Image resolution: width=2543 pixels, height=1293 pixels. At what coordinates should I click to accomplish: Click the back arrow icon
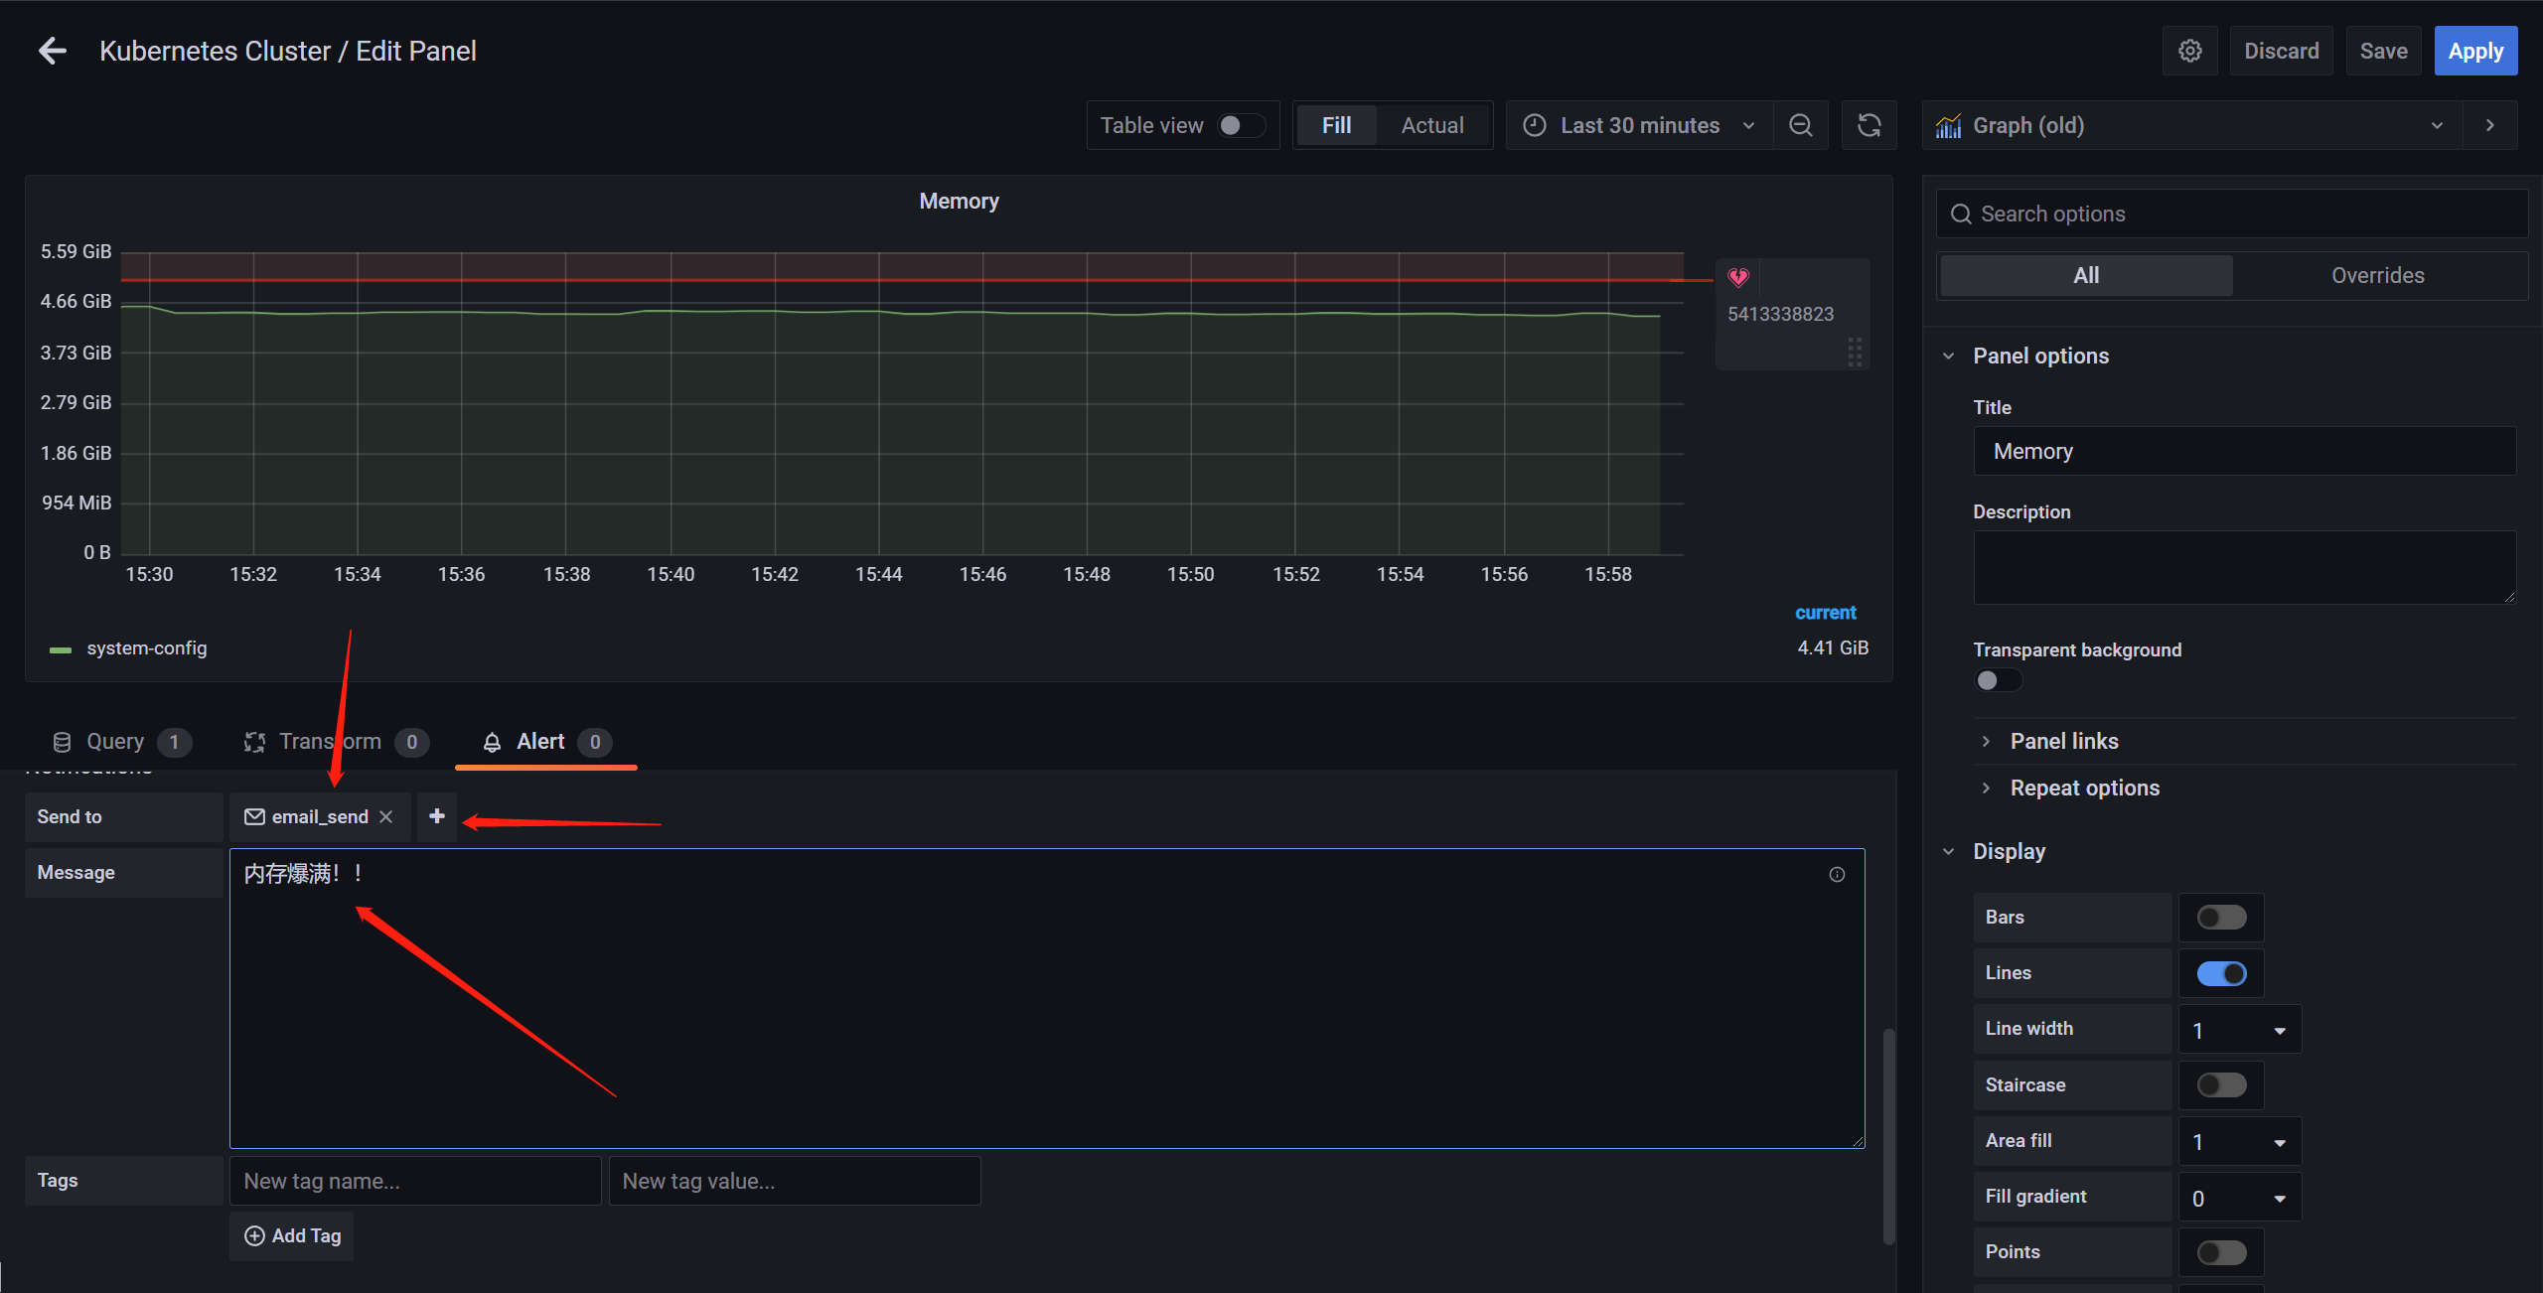[52, 51]
